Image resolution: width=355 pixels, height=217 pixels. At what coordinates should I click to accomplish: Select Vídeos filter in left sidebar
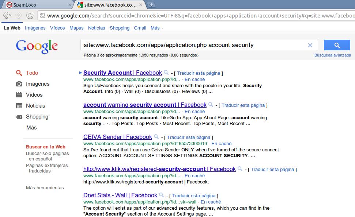pos(34,95)
